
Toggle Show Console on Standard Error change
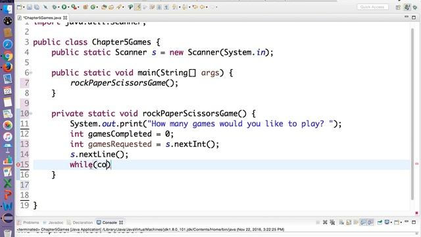coord(370,223)
